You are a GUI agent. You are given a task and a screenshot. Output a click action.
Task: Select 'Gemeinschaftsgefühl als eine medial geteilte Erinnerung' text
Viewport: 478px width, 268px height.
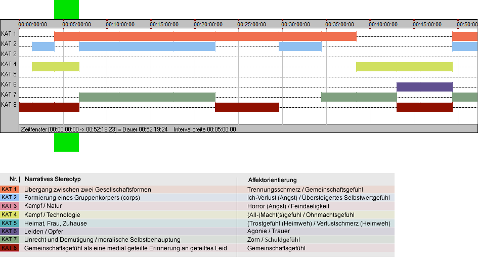click(102, 248)
